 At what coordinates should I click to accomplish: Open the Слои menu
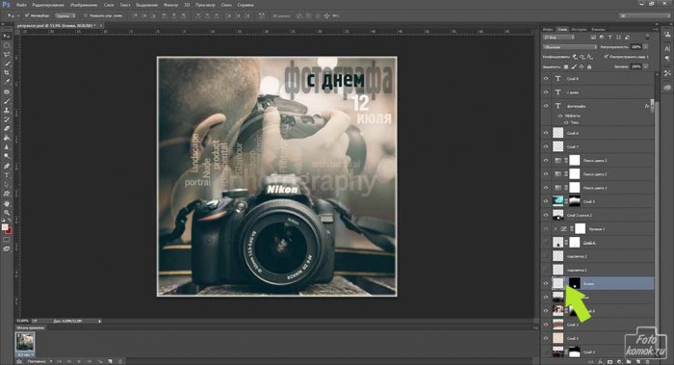tap(109, 5)
